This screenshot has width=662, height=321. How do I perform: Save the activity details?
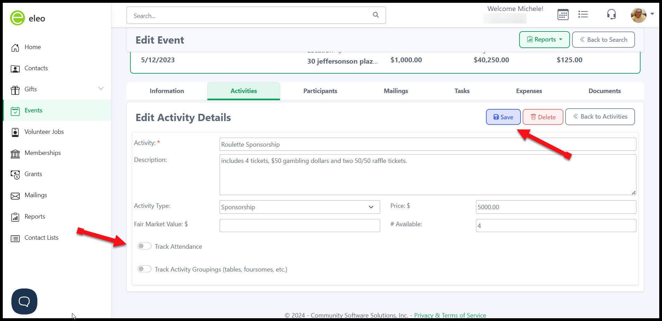[503, 117]
